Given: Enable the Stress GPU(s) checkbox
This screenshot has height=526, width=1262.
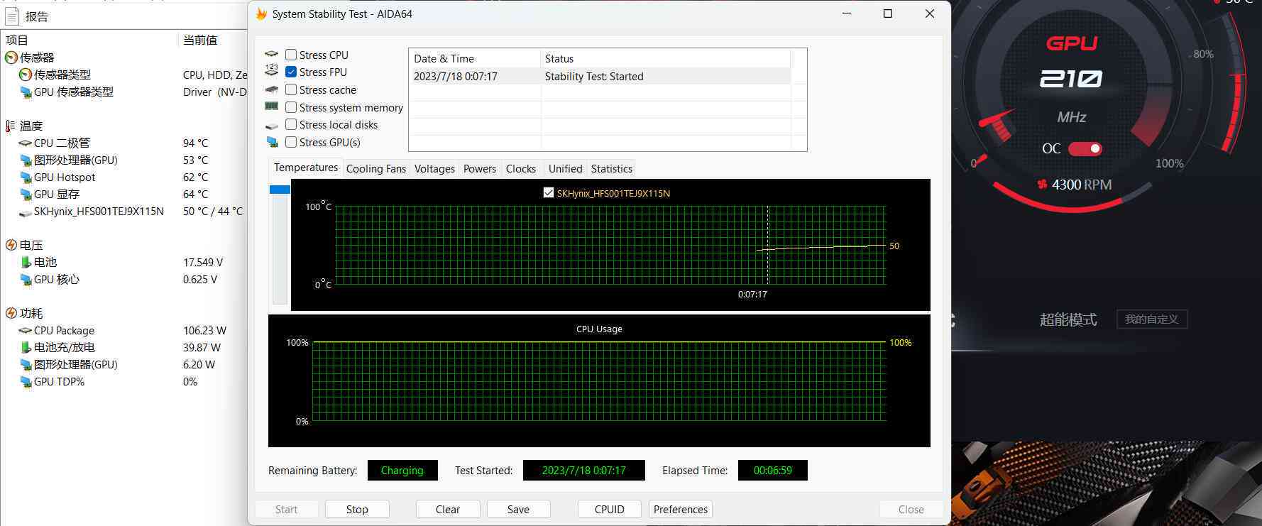Looking at the screenshot, I should tap(291, 142).
